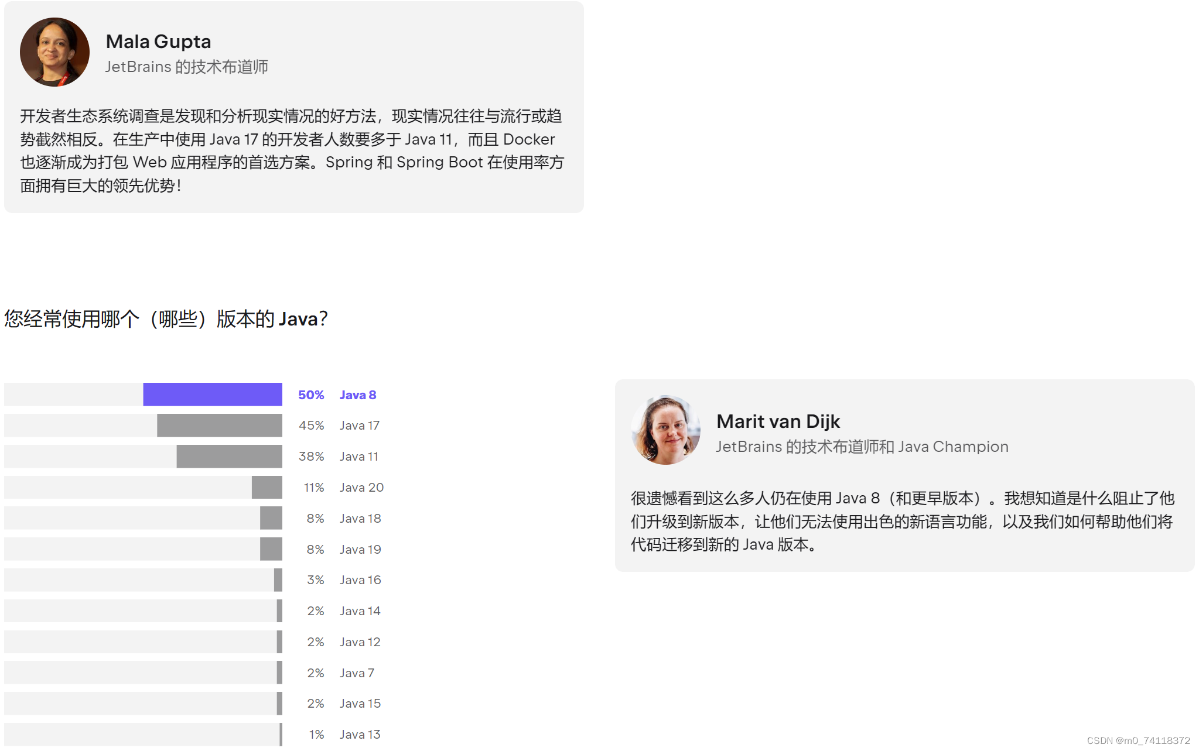Click the Java 18 label
This screenshot has width=1199, height=751.
pos(360,519)
